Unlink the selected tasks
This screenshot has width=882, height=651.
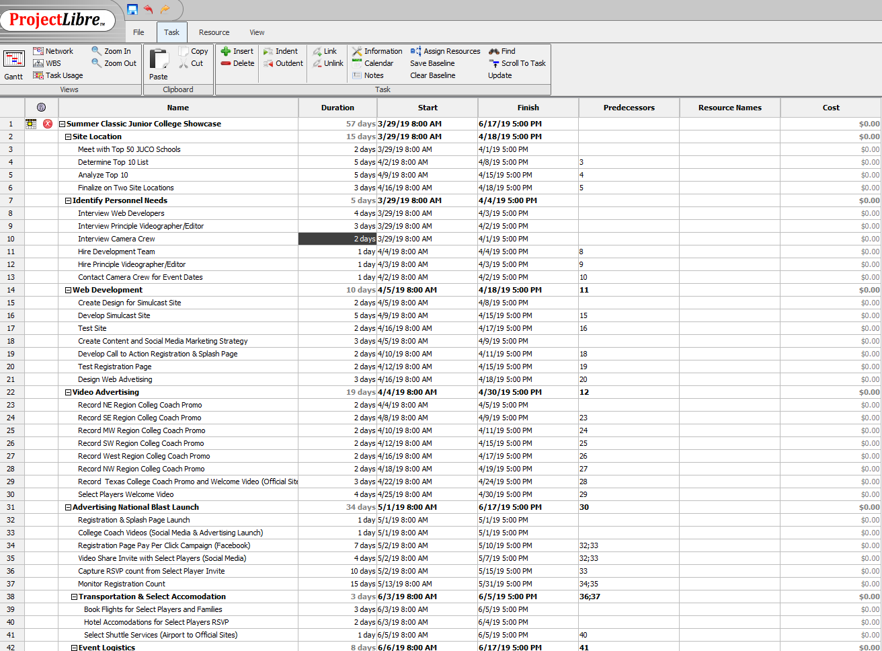[x=328, y=63]
